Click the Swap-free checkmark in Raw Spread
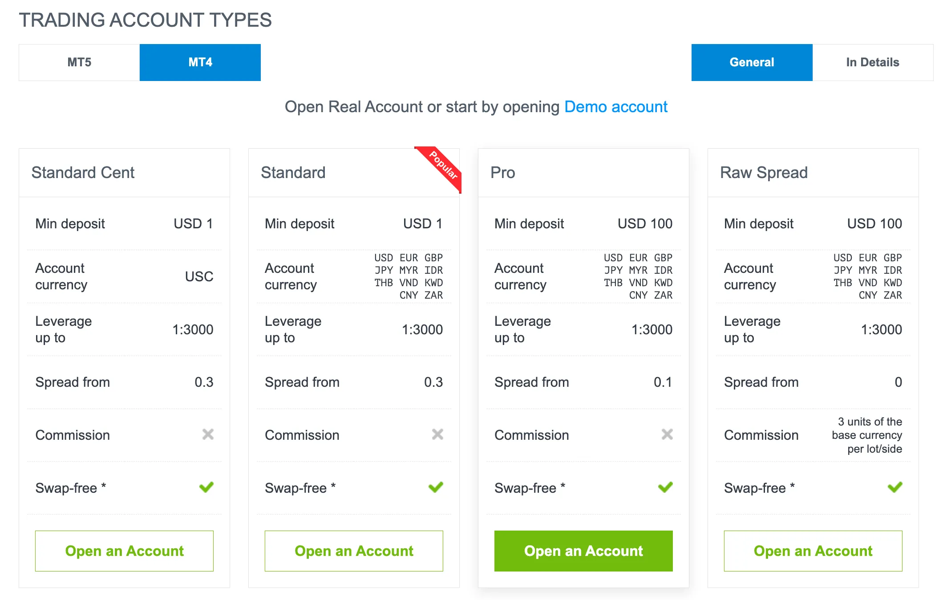Screen dimensions: 947x600 click(895, 487)
